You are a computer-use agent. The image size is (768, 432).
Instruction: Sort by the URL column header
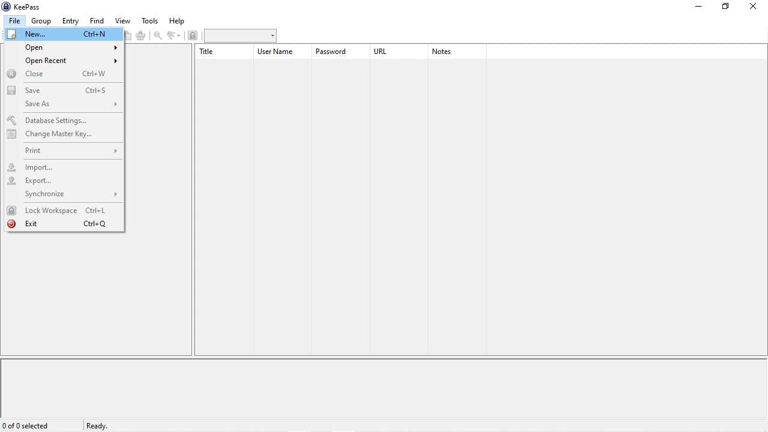399,52
